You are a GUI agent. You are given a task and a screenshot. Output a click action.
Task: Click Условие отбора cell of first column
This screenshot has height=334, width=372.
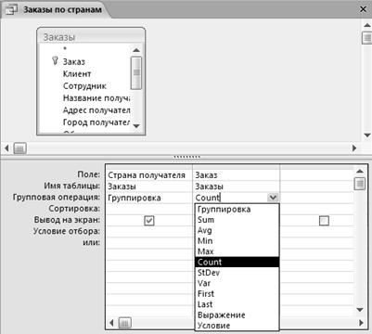(148, 231)
